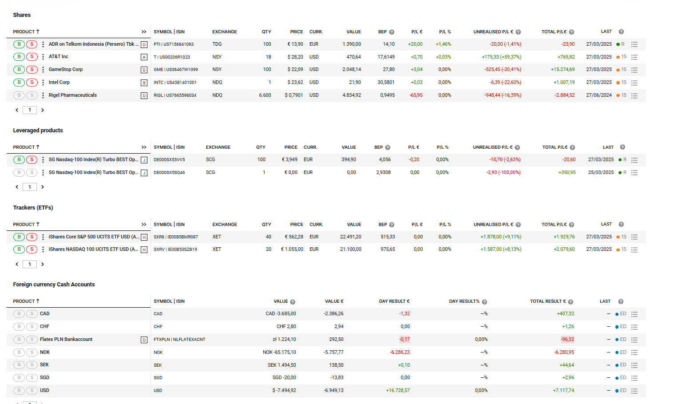
Task: Click Buy for SG Nasdaq-100 Turbo DE000SX55VV5
Action: (19, 160)
